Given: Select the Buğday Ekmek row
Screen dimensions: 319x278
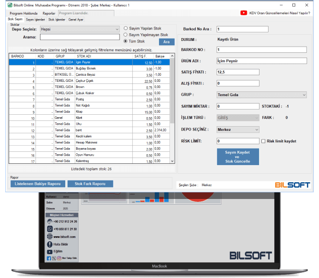Looking at the screenshot, I should 90,69.
